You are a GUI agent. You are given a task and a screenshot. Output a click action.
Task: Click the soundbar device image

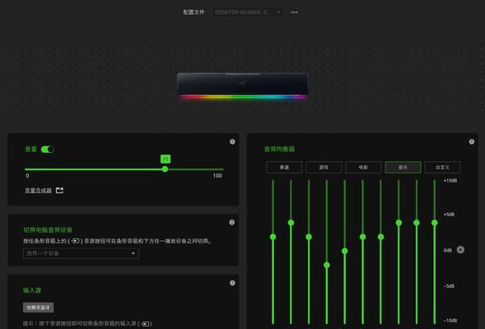(x=242, y=86)
